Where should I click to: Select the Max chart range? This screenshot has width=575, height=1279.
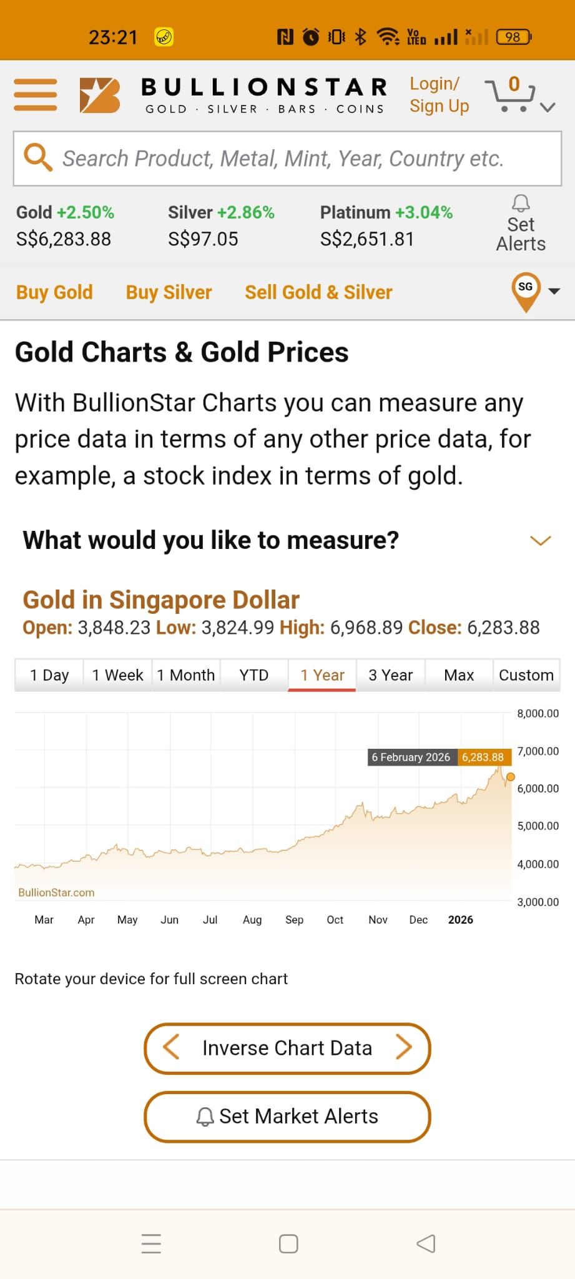459,675
